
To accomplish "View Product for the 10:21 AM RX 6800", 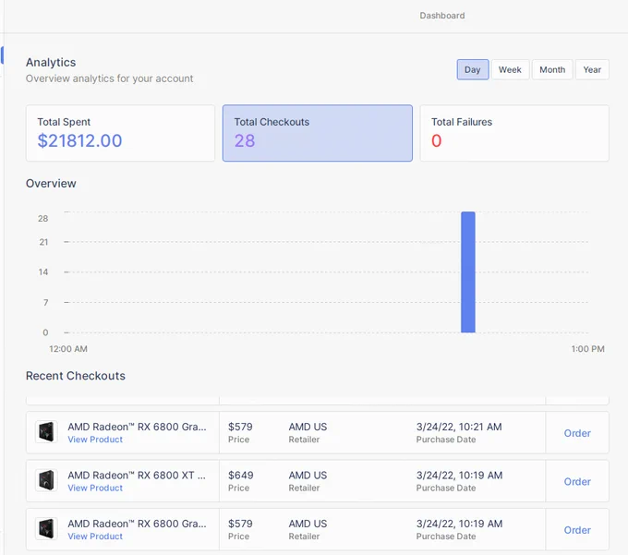I will (x=95, y=440).
